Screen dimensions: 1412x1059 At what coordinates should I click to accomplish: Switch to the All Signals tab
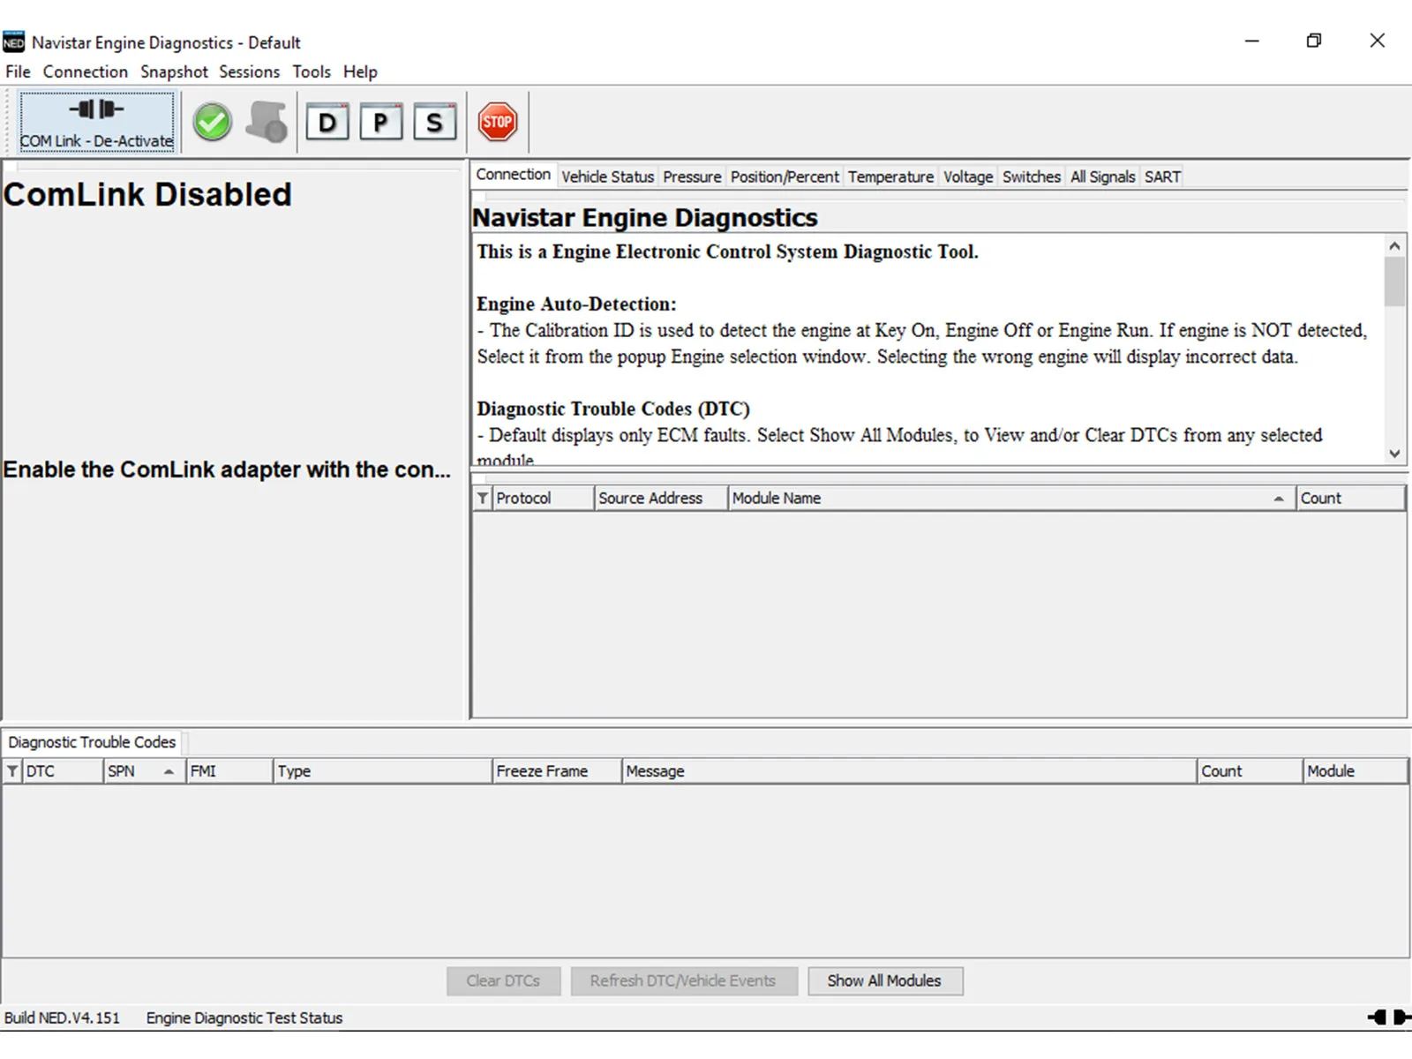[x=1102, y=176]
